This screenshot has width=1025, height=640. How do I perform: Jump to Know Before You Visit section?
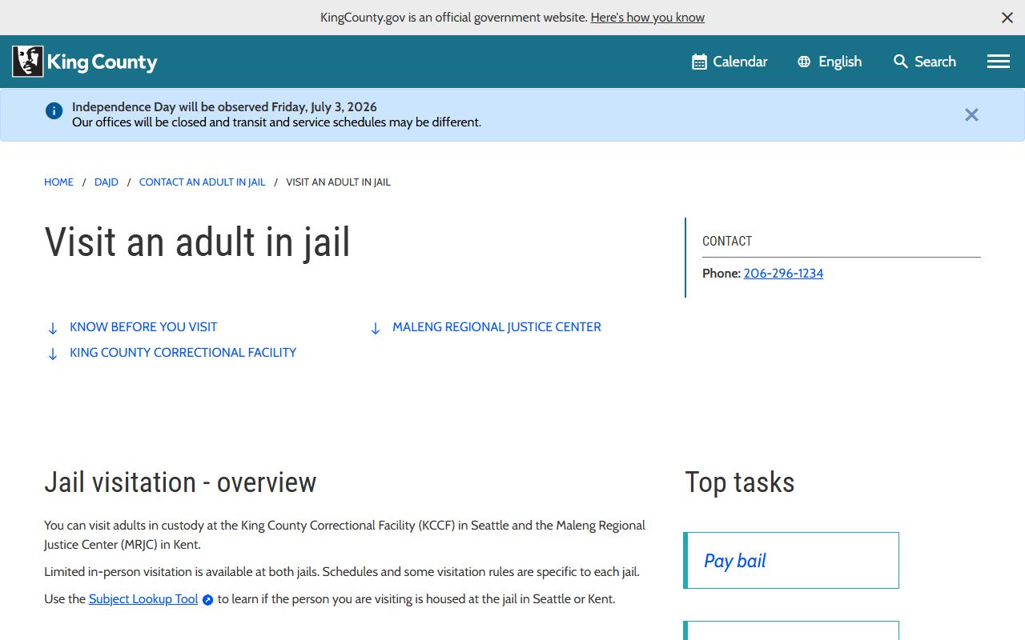(143, 327)
